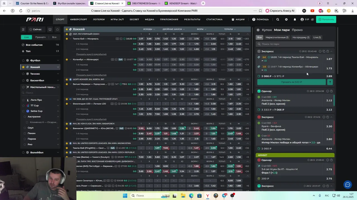The image size is (357, 200).
Task: Open favorites star in sidebar toolbar
Action: (57, 29)
